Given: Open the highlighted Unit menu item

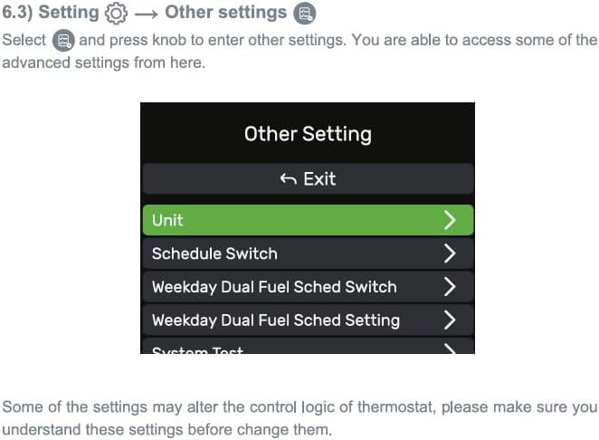Looking at the screenshot, I should [308, 220].
